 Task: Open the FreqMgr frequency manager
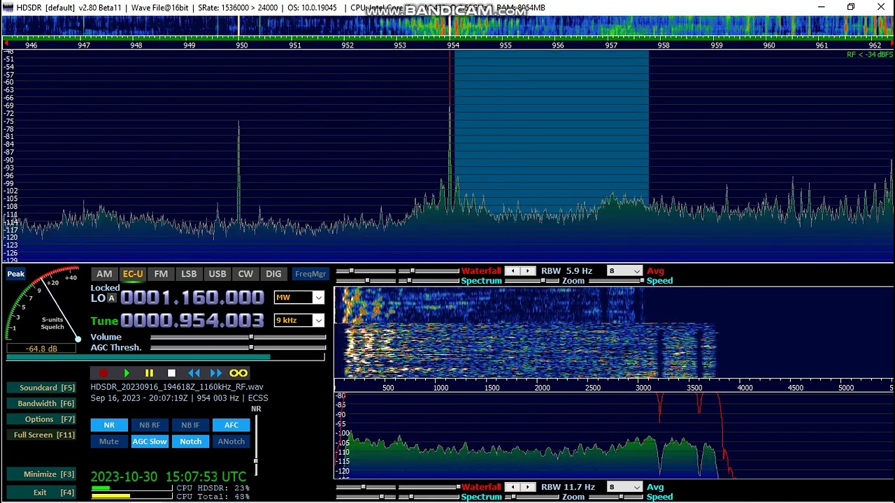(x=310, y=274)
